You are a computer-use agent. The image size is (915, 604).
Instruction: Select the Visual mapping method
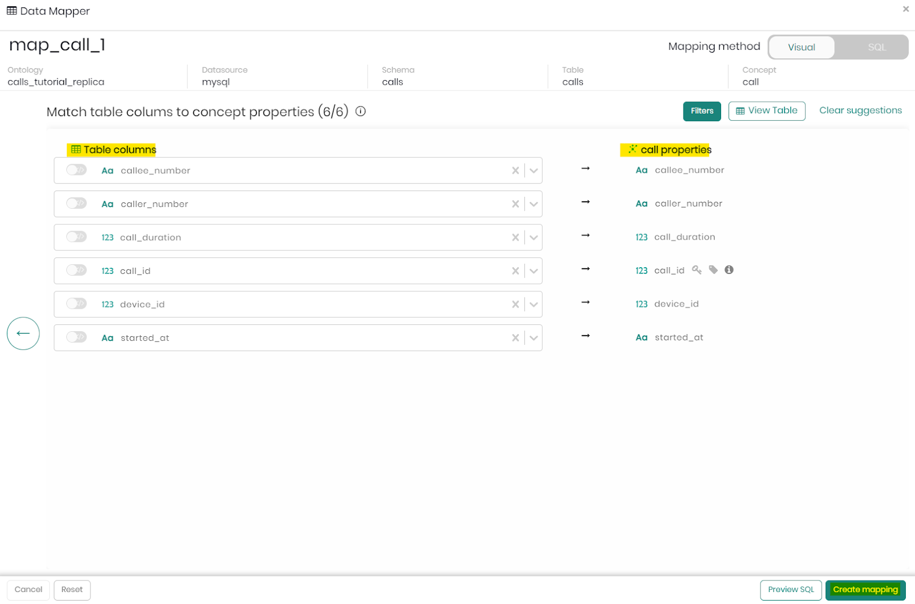[801, 47]
